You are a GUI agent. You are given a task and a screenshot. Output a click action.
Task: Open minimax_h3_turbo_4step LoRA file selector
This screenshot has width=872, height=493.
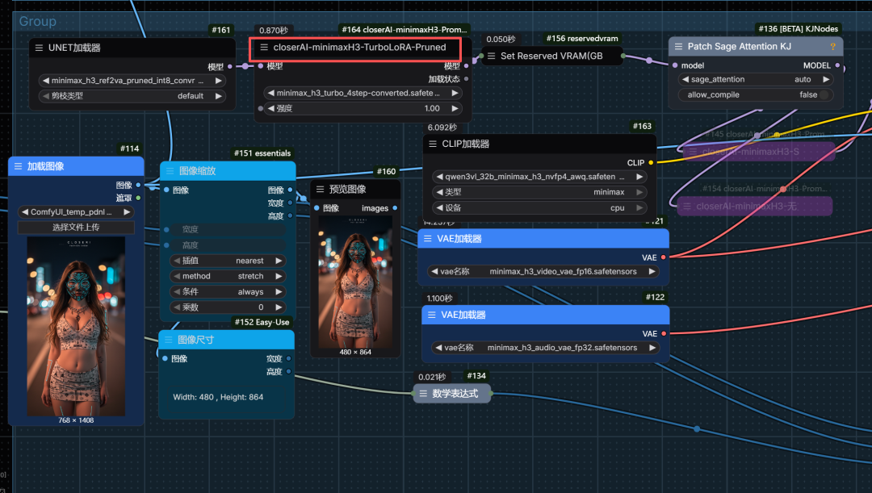click(x=363, y=93)
